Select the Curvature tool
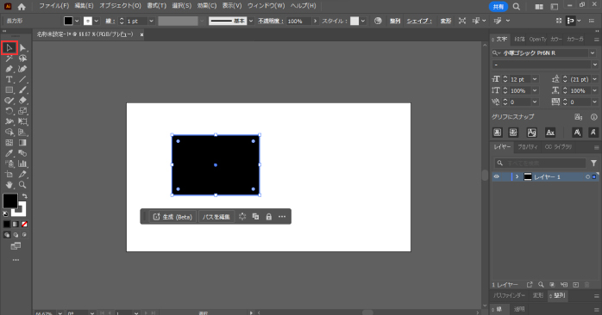 (22, 69)
